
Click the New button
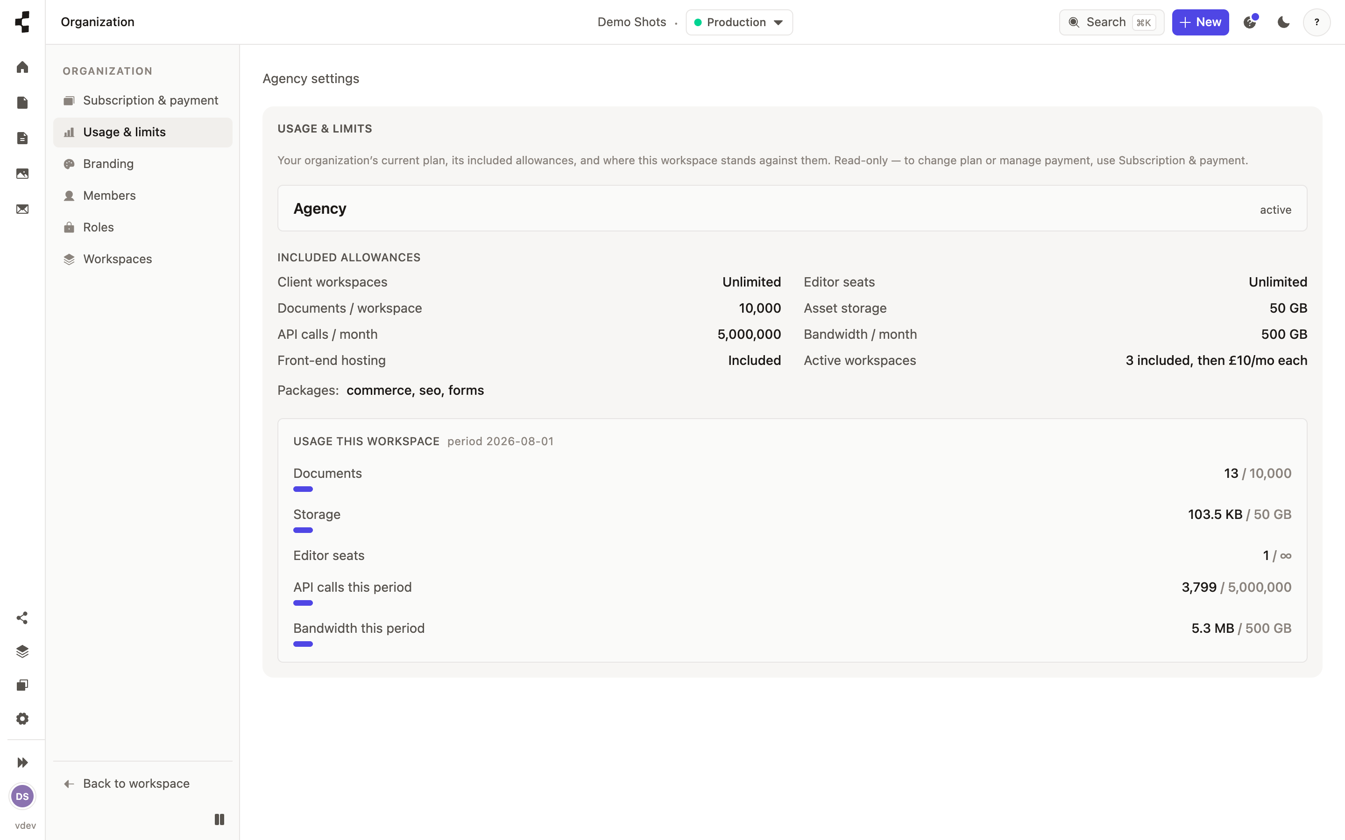tap(1201, 22)
